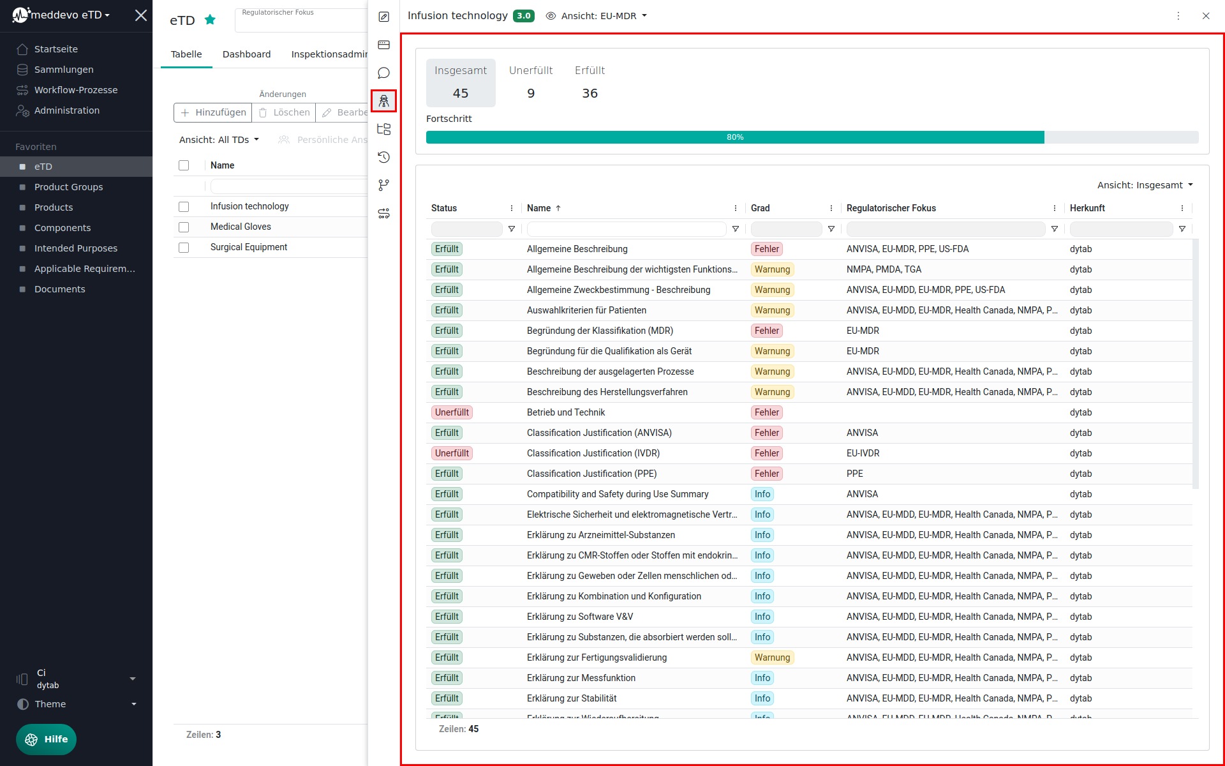Click the 80% Fortschritt progress bar
1225x766 pixels.
coord(812,137)
